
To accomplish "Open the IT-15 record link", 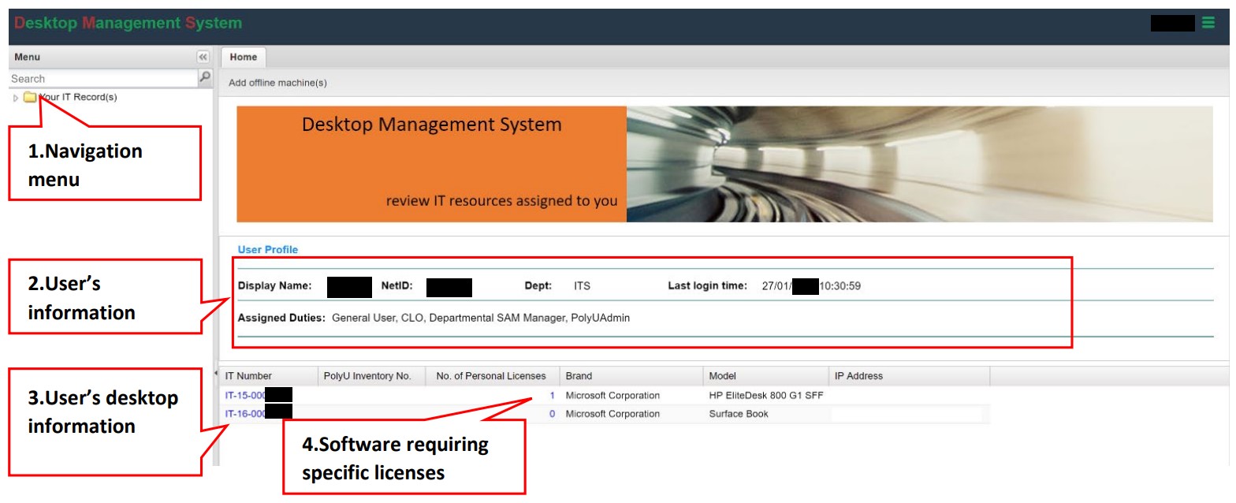I will point(245,395).
